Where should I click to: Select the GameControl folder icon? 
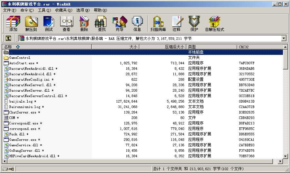[6, 58]
